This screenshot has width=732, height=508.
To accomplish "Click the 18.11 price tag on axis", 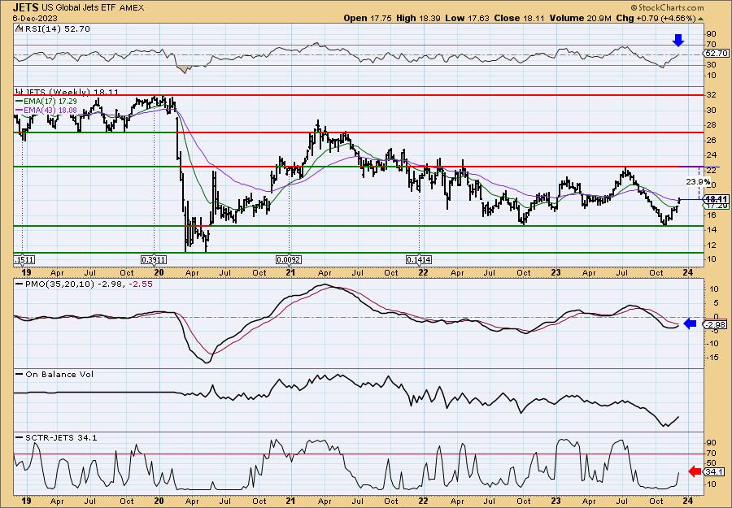I will tap(717, 198).
